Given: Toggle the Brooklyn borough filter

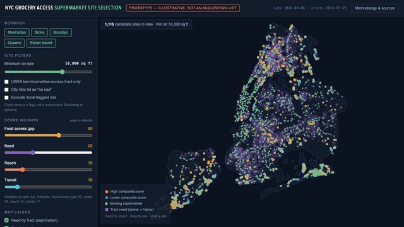Looking at the screenshot, I should point(61,33).
